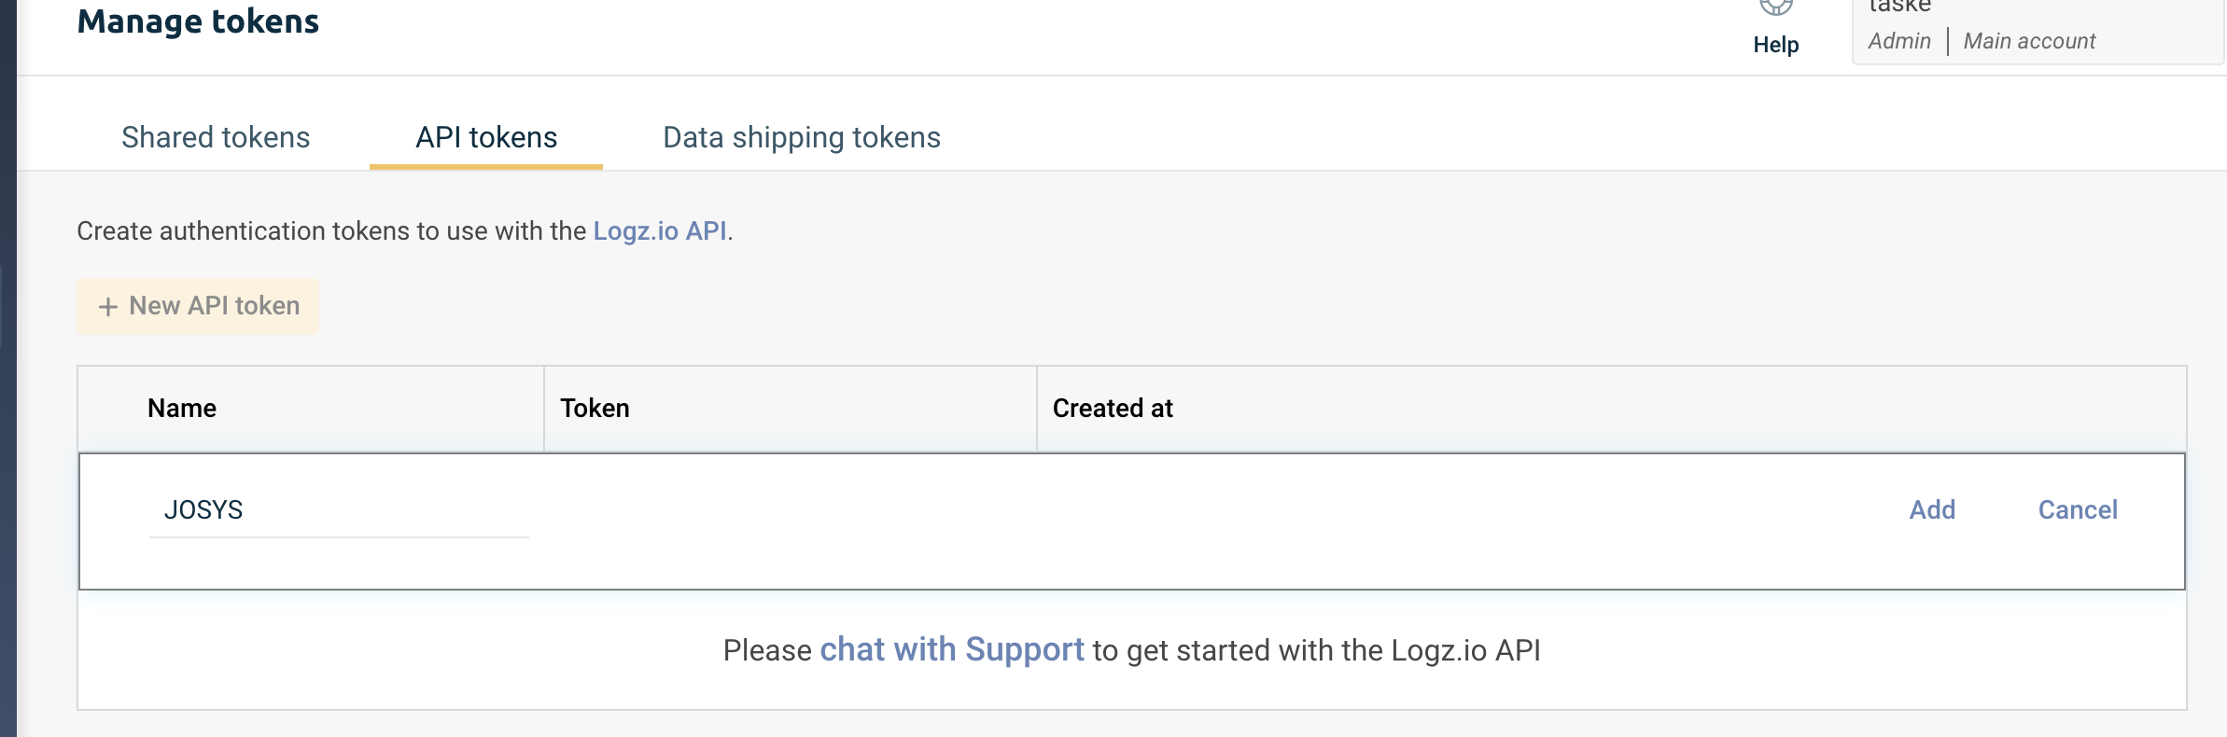Click the Name column header
The width and height of the screenshot is (2227, 737).
click(x=182, y=409)
